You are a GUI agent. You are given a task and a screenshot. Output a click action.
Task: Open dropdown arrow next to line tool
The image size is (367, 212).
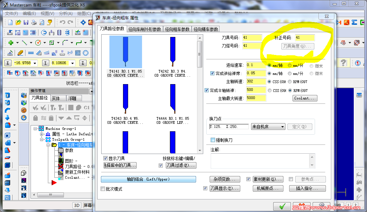(31, 43)
